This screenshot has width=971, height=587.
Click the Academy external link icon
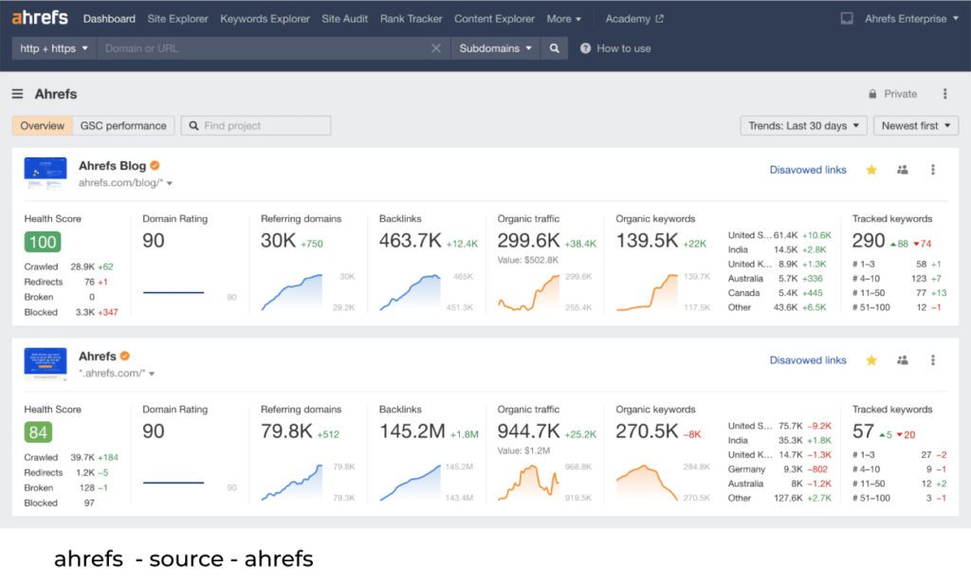(660, 19)
